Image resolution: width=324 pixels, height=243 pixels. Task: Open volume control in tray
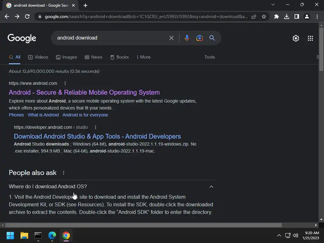tap(296, 235)
